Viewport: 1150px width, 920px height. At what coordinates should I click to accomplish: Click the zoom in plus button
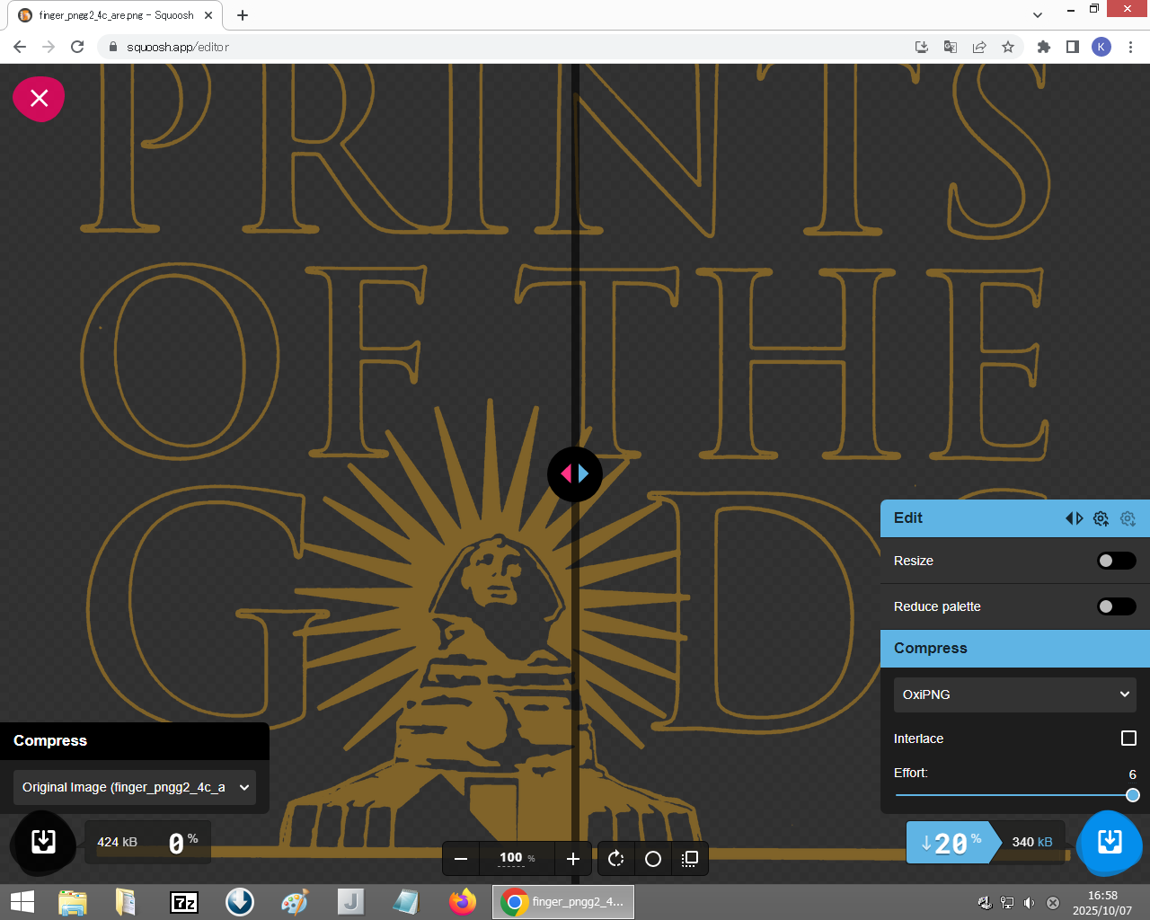[x=573, y=859]
